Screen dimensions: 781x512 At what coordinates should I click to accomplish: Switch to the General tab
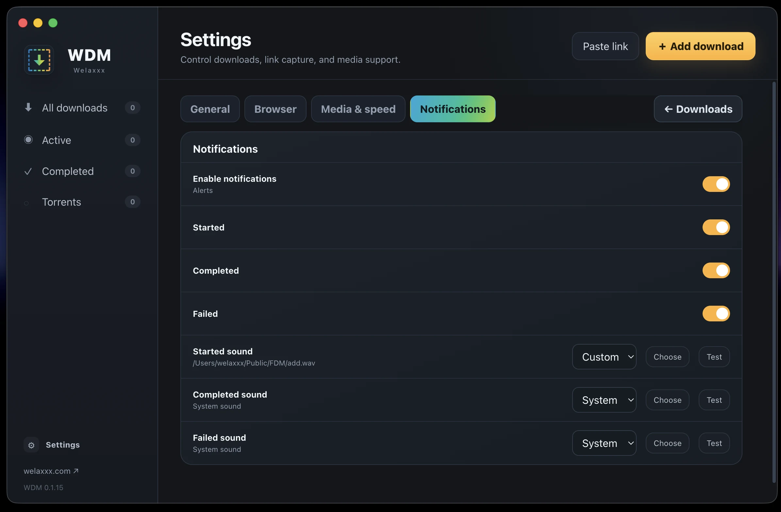point(210,109)
